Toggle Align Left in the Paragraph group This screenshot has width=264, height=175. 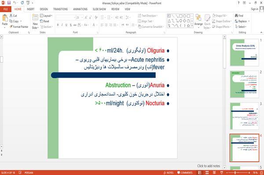102,25
